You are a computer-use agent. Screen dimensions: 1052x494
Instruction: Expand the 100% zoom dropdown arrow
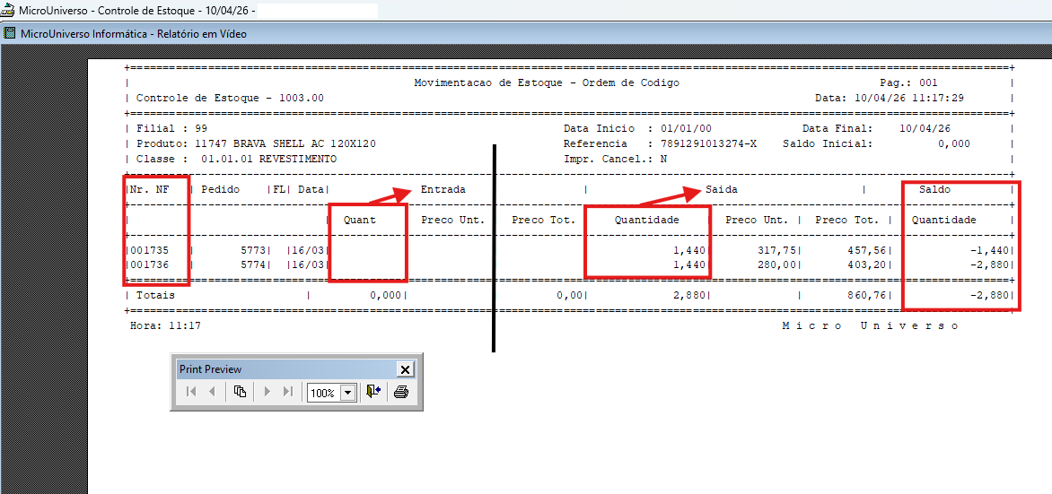click(x=347, y=393)
